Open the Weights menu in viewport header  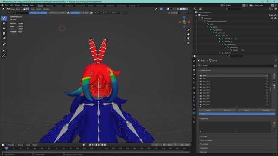pos(46,9)
